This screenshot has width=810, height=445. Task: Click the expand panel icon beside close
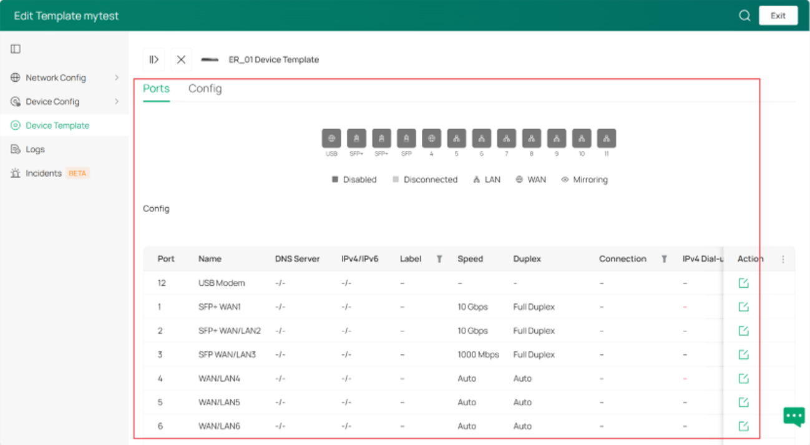click(x=154, y=59)
